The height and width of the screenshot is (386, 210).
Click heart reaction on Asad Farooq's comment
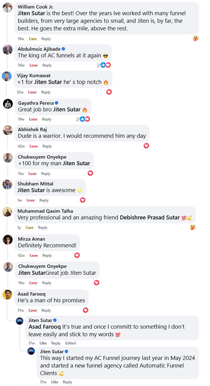[85, 310]
